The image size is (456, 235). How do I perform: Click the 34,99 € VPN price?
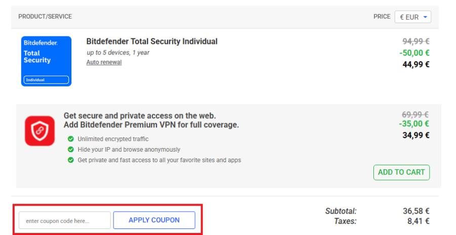(415, 135)
